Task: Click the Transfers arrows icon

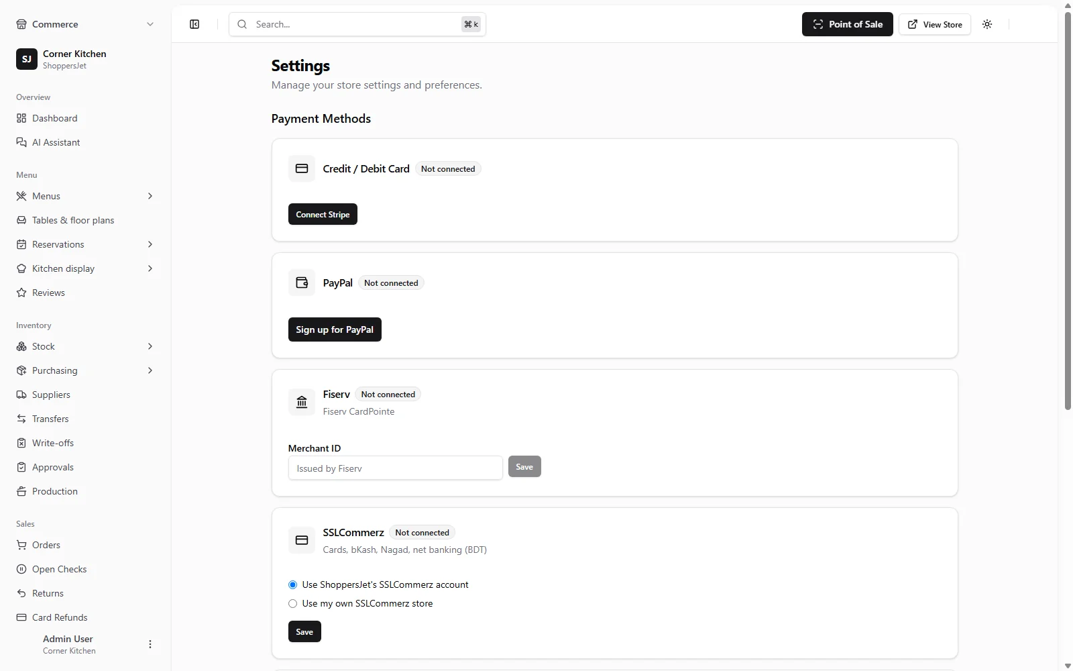Action: [21, 419]
